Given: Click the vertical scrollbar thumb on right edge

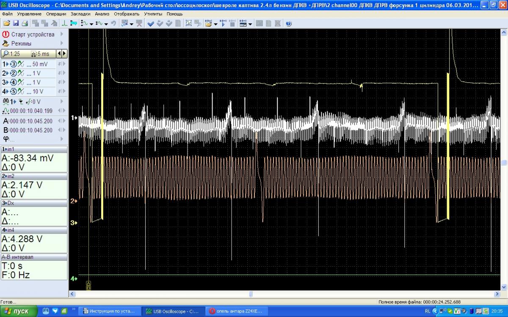Looking at the screenshot, I should [503, 162].
